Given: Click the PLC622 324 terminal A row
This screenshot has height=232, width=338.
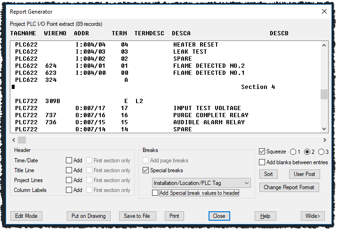Looking at the screenshot, I should (x=166, y=80).
